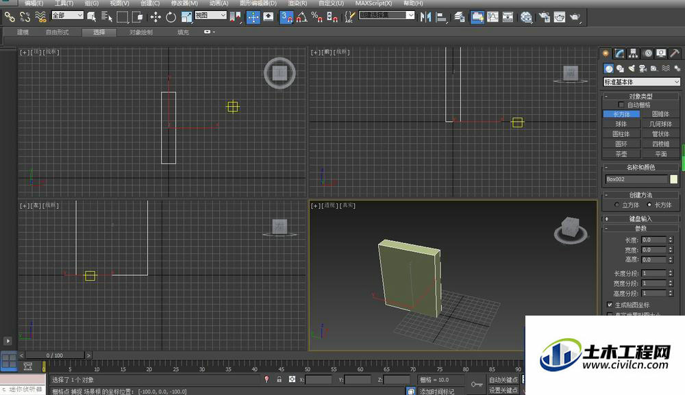Select the 立方体 creation method radio button
The width and height of the screenshot is (685, 395).
pyautogui.click(x=616, y=205)
